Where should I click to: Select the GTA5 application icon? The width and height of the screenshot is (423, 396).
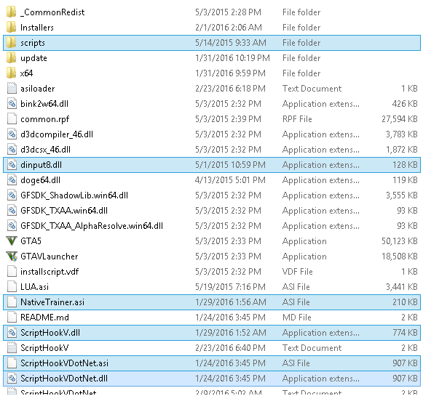click(12, 241)
